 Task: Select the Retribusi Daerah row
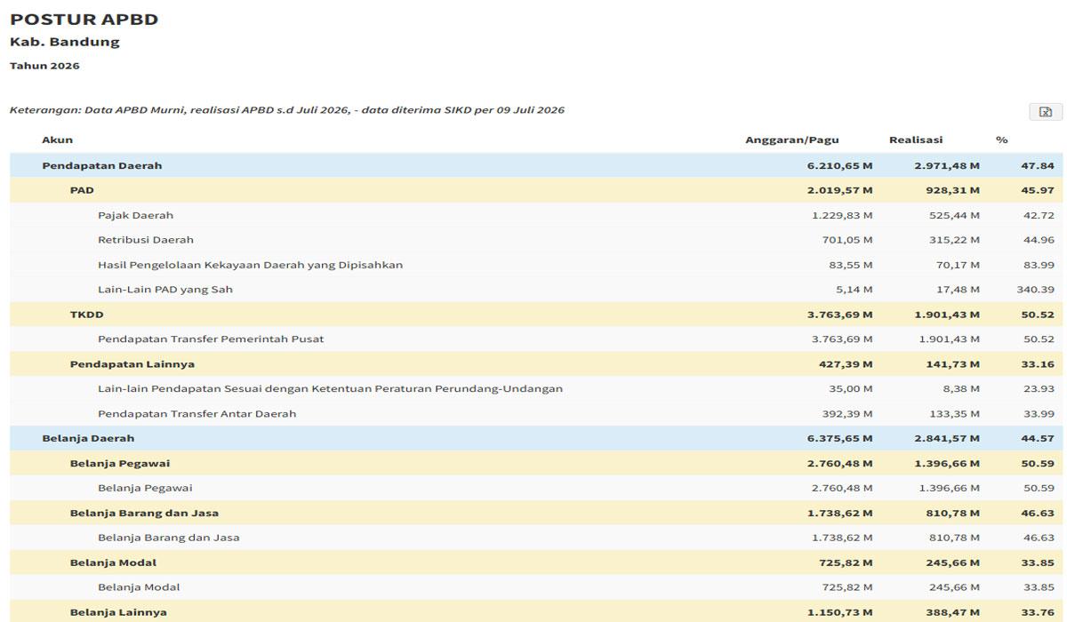[x=536, y=240]
